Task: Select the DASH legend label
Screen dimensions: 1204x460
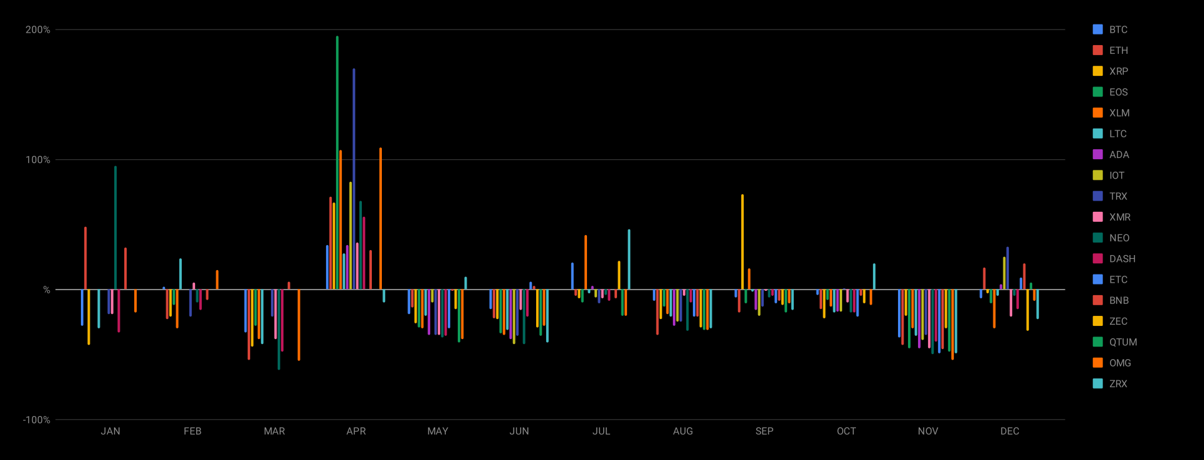Action: pos(1122,259)
